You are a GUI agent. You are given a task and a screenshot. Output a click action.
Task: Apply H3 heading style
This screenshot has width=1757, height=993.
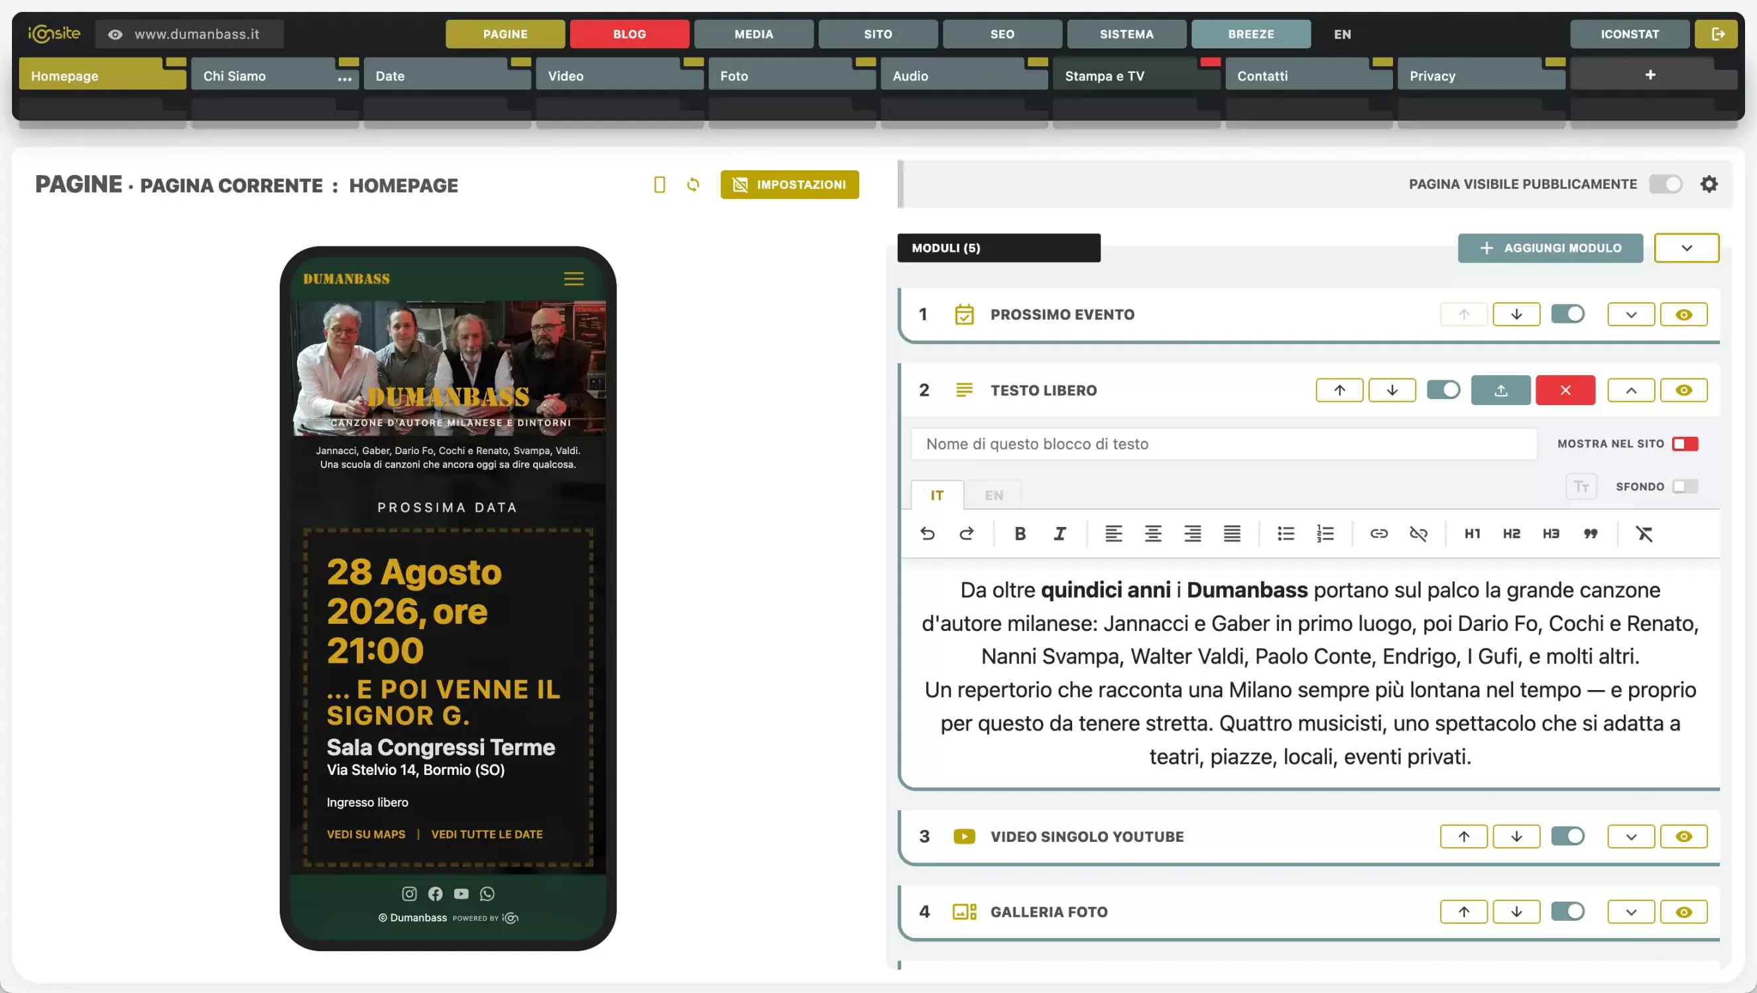[1551, 534]
